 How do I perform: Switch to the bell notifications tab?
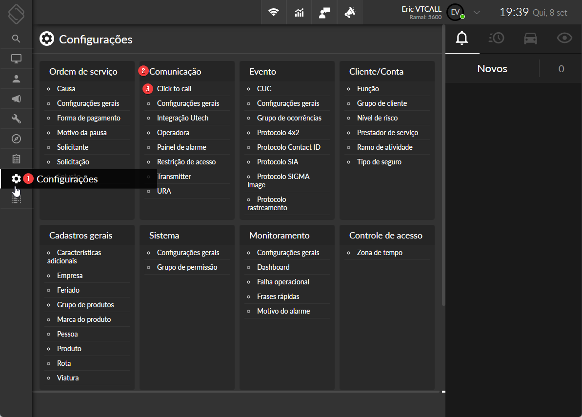click(462, 38)
